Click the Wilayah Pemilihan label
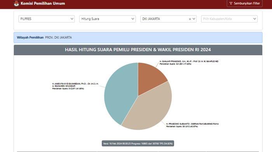Viewport: 272px width, 152px height. (30, 38)
